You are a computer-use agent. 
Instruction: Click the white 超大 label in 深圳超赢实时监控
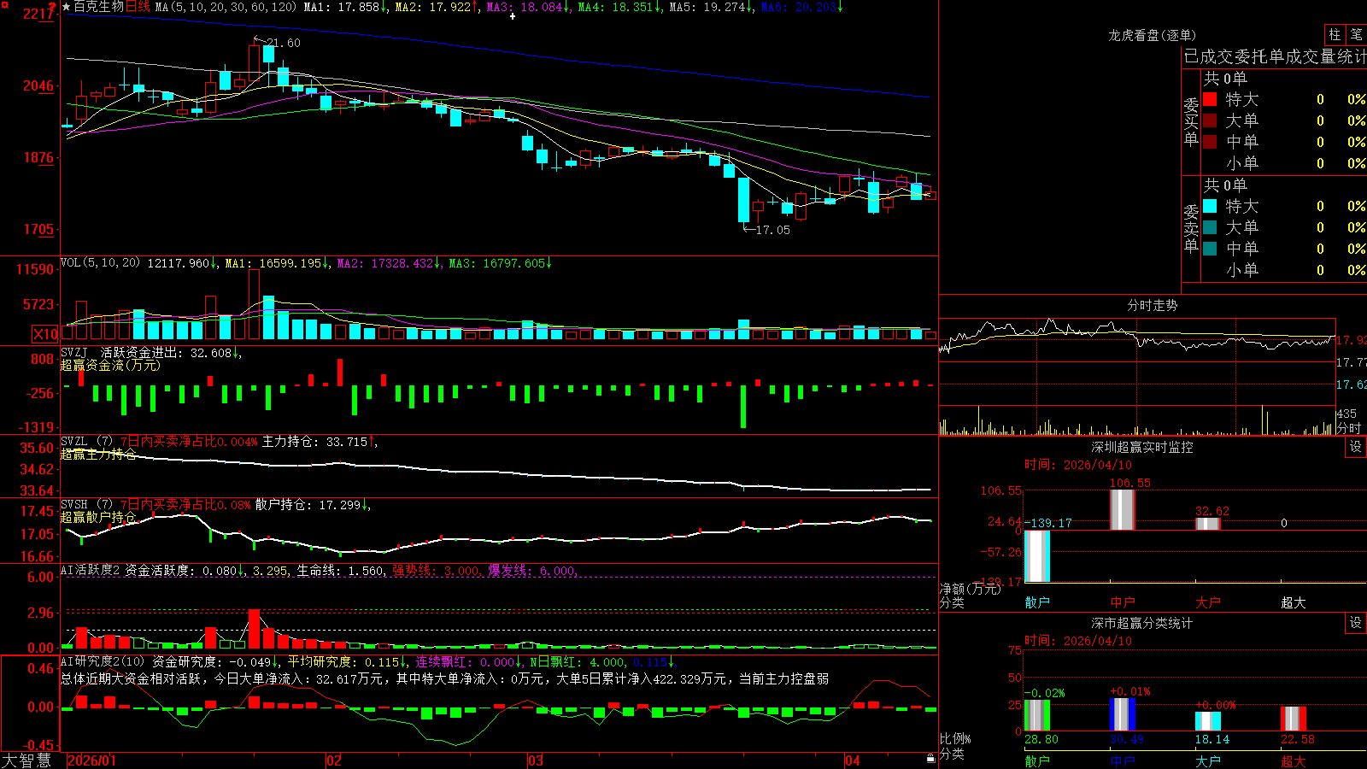click(x=1294, y=602)
